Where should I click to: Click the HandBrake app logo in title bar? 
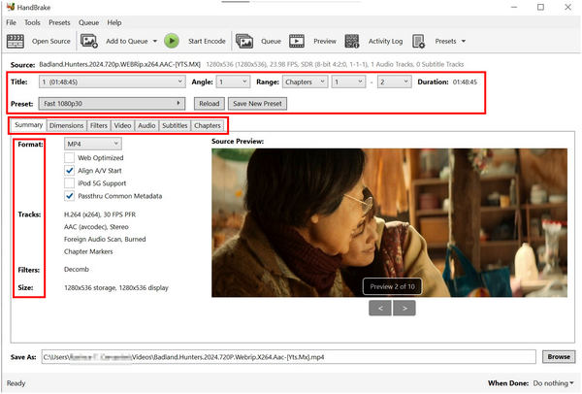(11, 7)
